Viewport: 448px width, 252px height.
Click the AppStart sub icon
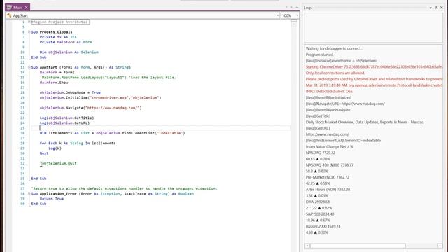click(x=9, y=15)
